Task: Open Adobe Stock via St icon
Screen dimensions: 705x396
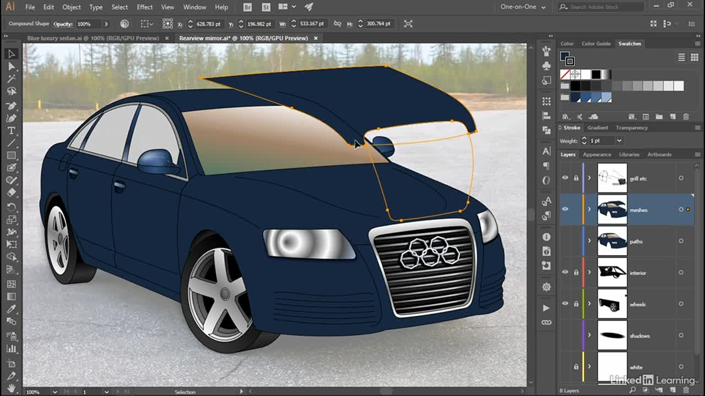Action: pyautogui.click(x=266, y=7)
